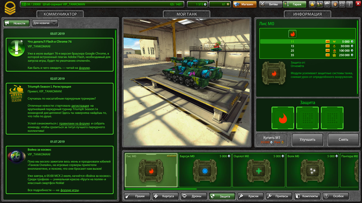Open settings gear icon
362x203 pixels.
[327, 4]
